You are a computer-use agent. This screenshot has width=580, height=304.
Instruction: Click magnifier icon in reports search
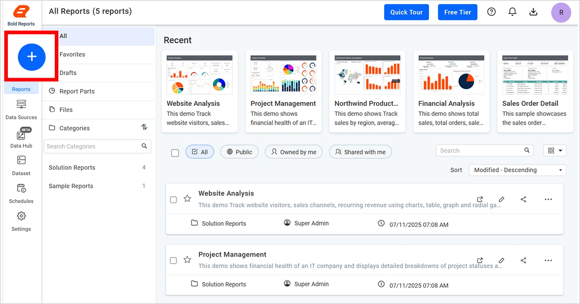527,150
